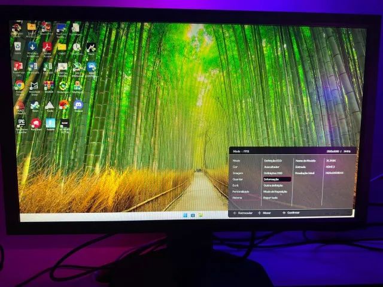Open the light blue square desktop icon
The height and width of the screenshot is (287, 383).
(50, 124)
